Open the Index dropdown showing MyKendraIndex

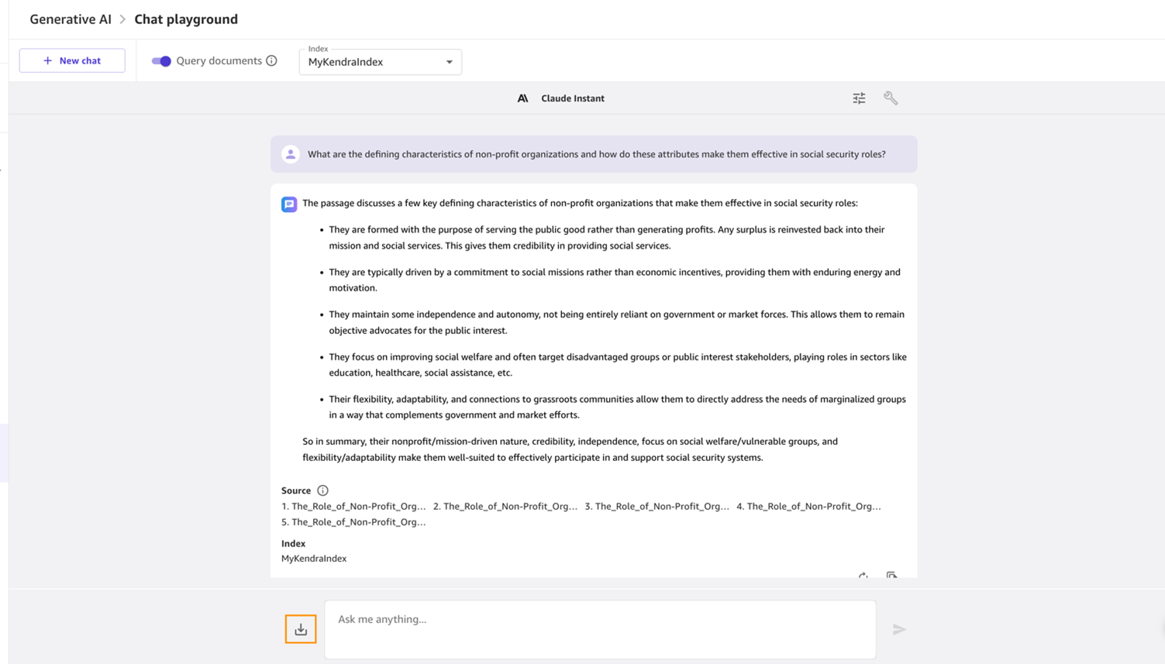(381, 62)
